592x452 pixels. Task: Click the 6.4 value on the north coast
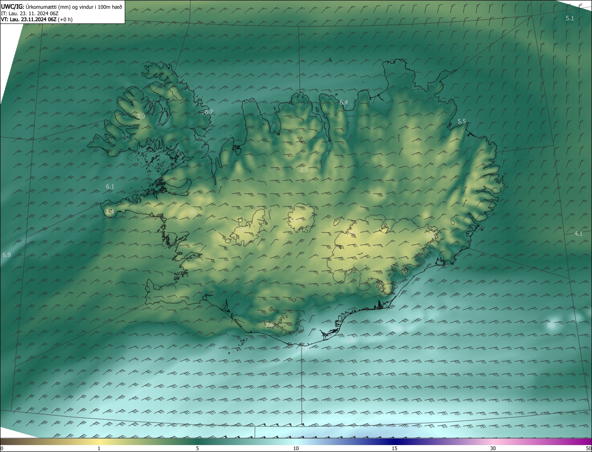coord(344,102)
